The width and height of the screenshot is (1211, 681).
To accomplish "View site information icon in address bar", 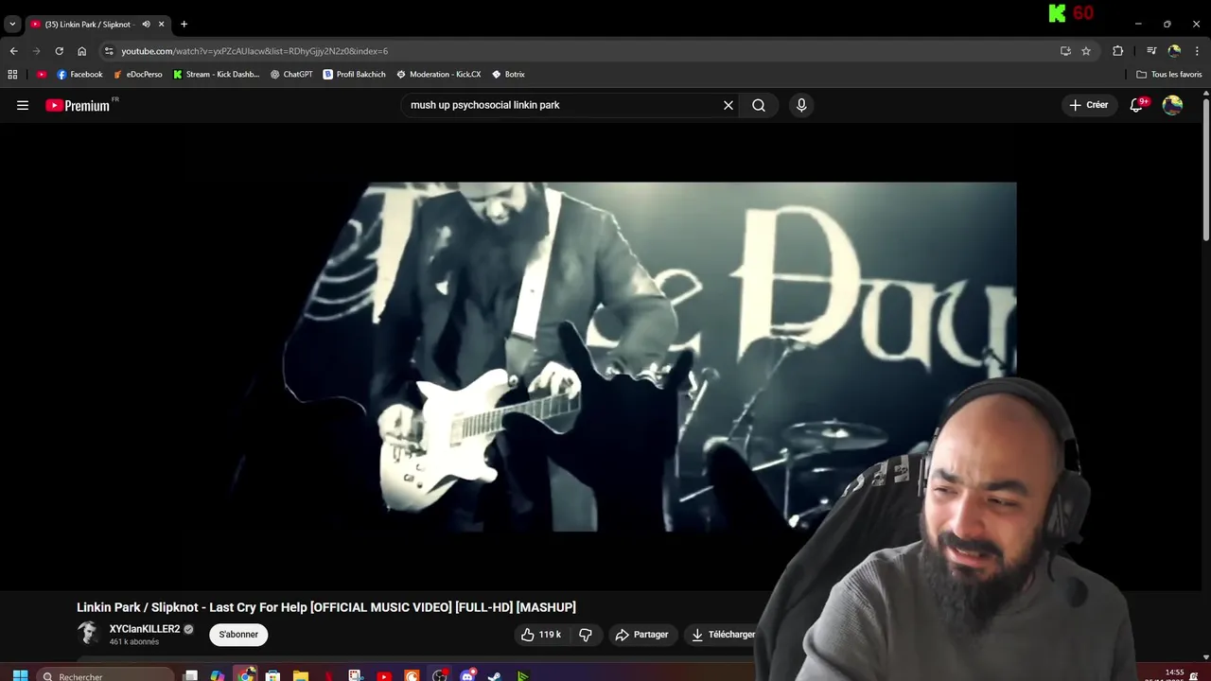I will [109, 51].
